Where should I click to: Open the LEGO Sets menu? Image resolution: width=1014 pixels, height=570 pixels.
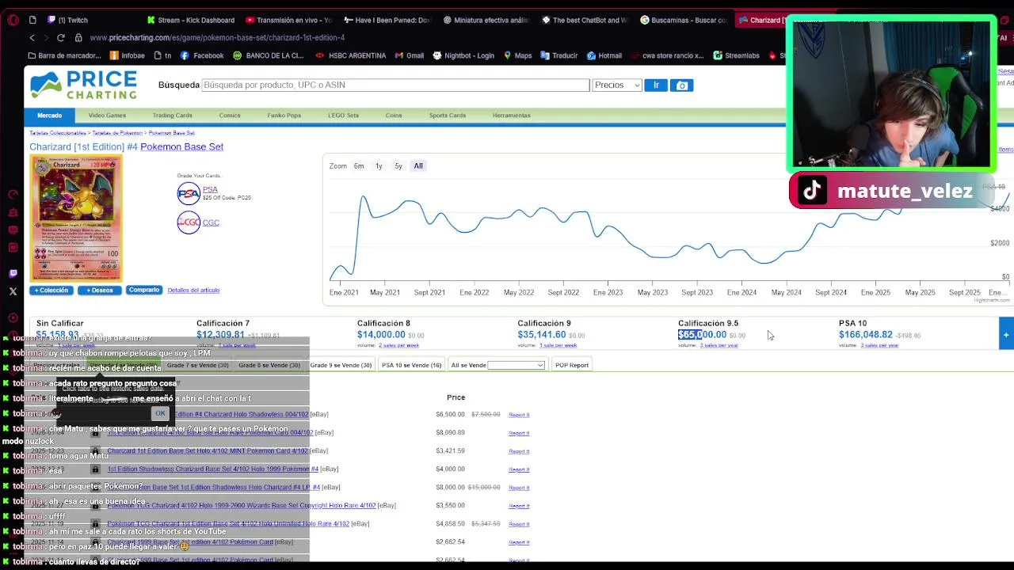pyautogui.click(x=343, y=116)
